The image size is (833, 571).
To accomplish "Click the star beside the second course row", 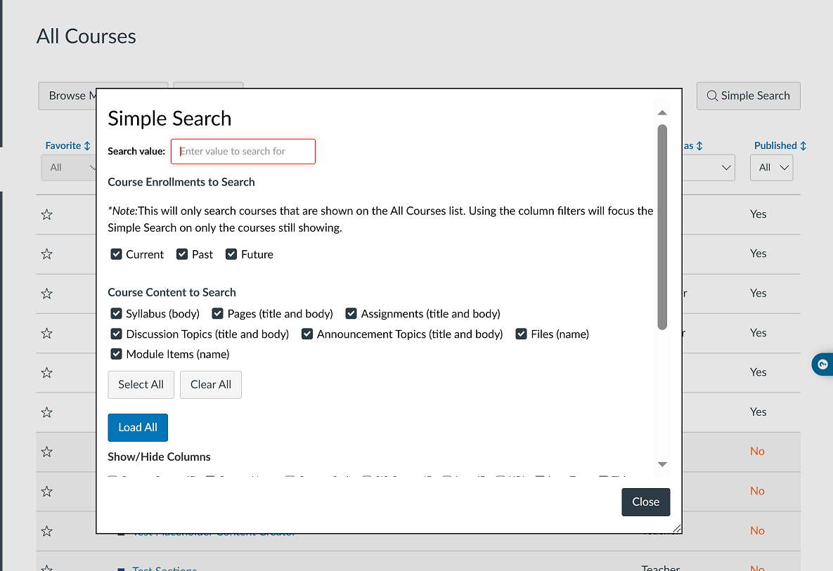I will pos(46,254).
